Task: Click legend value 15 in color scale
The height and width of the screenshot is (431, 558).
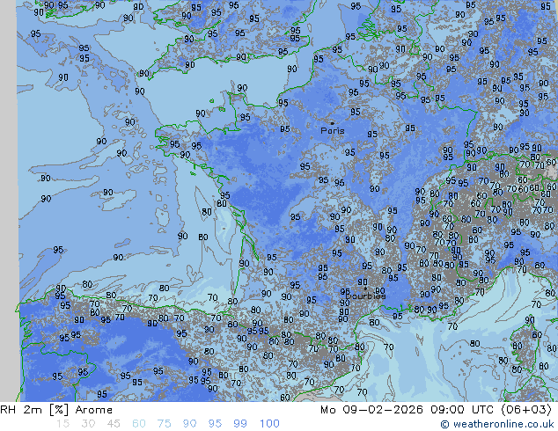Action: [62, 424]
